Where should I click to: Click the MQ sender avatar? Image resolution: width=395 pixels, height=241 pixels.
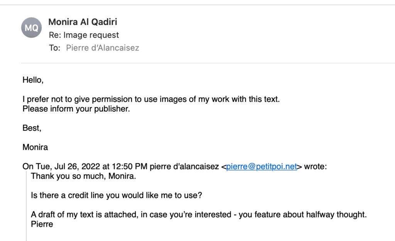32,28
